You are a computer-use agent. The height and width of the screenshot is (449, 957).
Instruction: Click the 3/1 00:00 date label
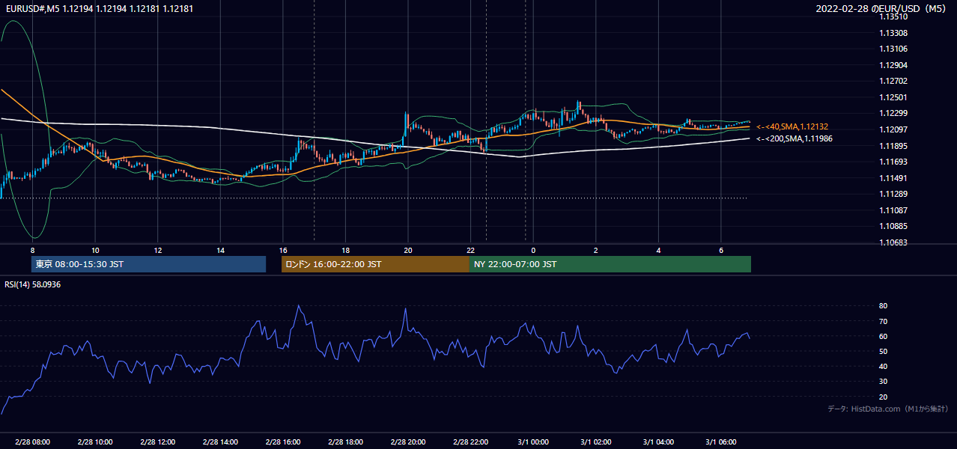coord(533,442)
